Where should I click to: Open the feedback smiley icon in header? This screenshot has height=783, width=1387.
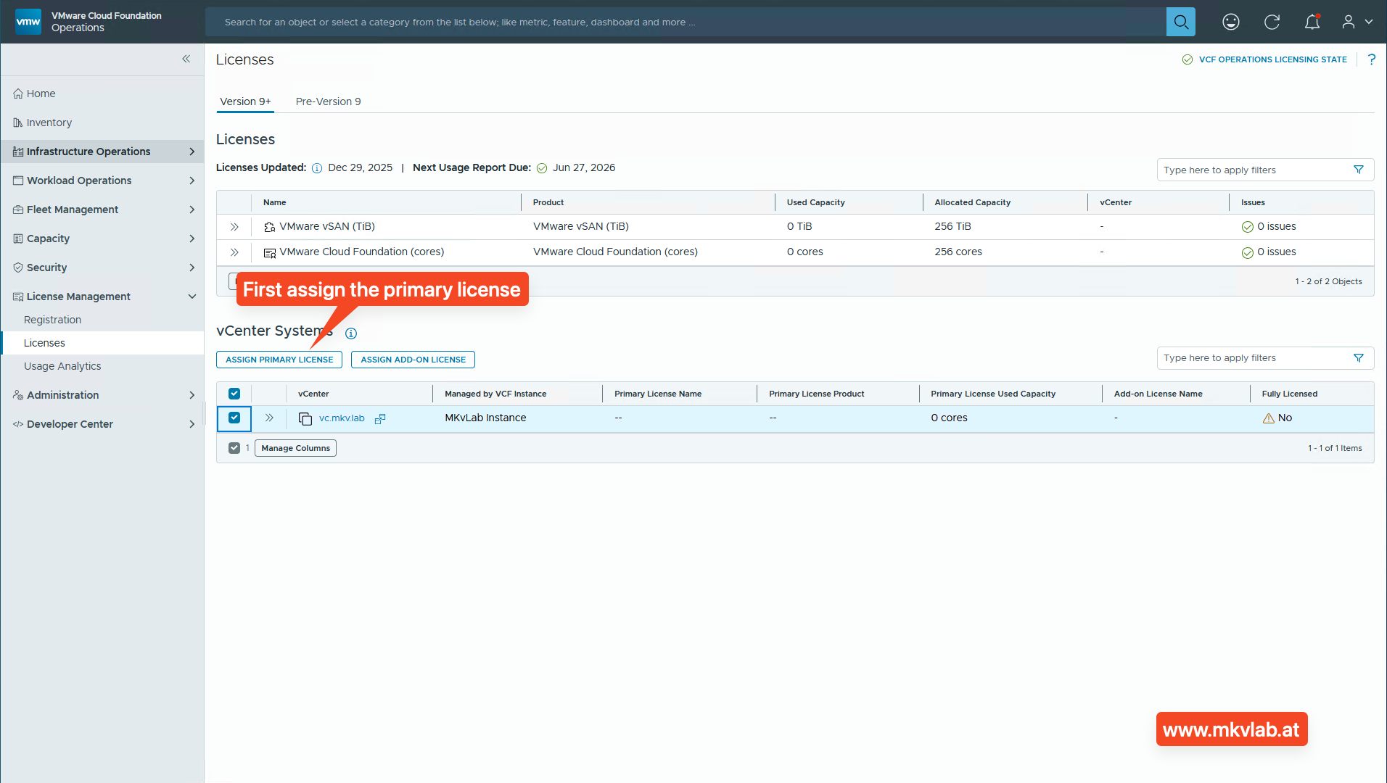point(1231,22)
